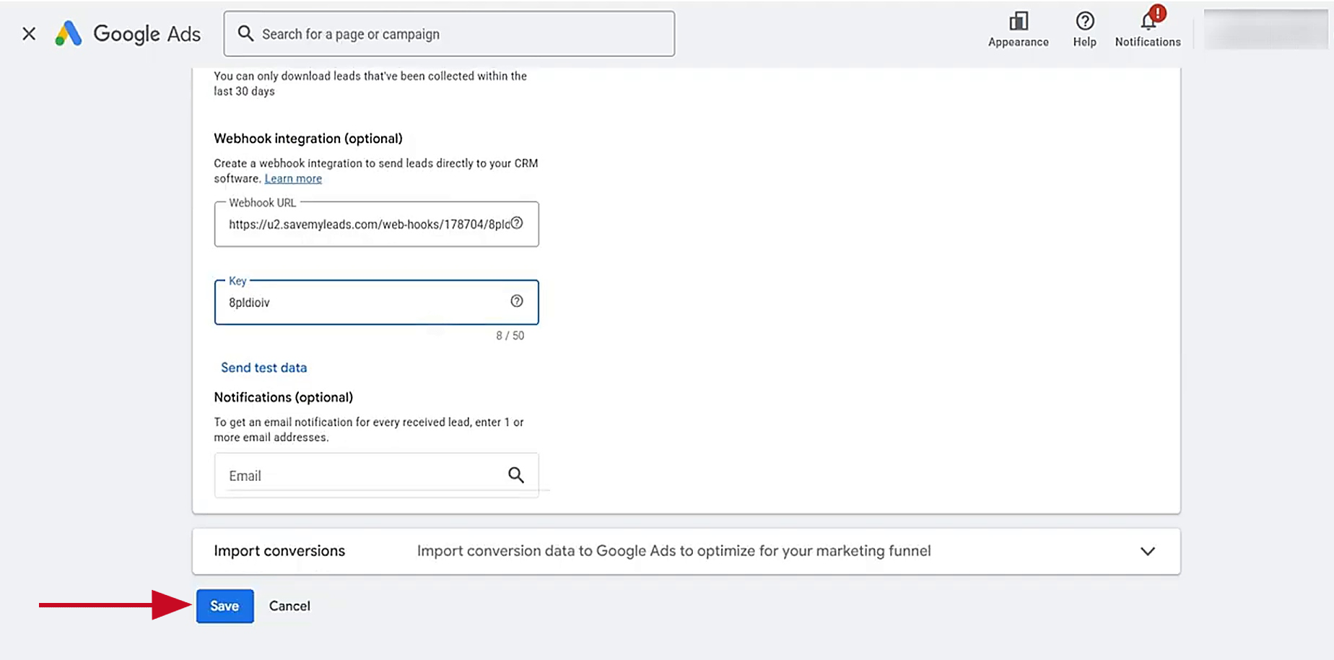Open the blurred account area at top right
1334x660 pixels.
click(1265, 30)
